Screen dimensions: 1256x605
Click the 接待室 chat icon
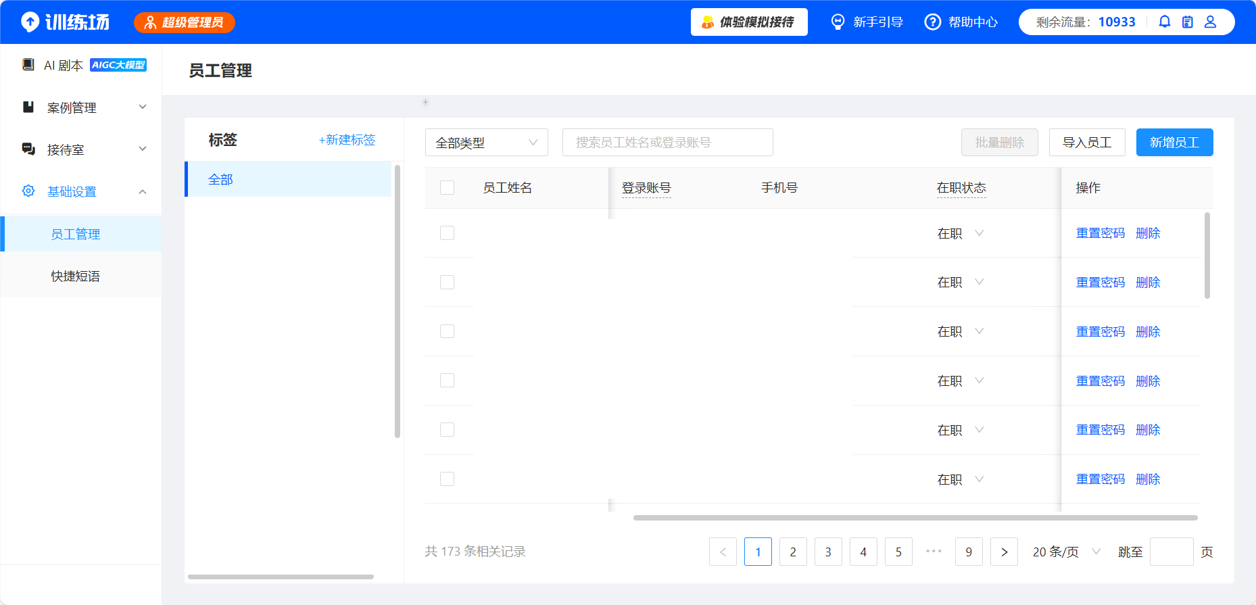coord(28,149)
